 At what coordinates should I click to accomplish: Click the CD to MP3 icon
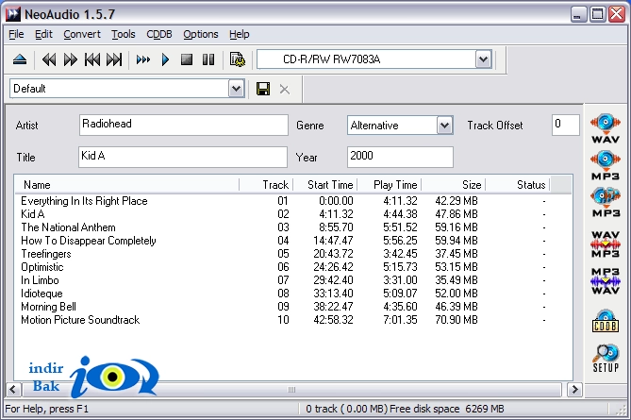point(606,165)
